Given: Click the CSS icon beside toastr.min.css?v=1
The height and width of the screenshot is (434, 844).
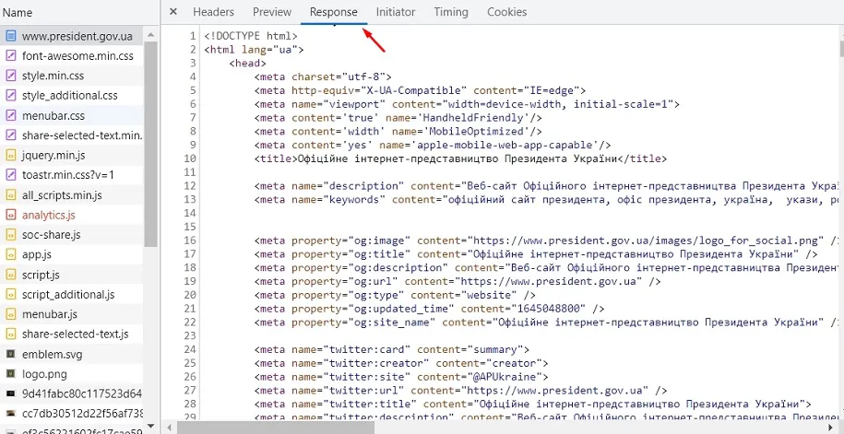Looking at the screenshot, I should point(10,175).
